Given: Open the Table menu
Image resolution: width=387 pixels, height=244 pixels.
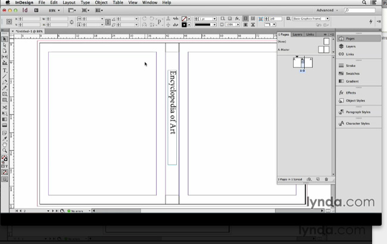Looking at the screenshot, I should click(118, 2).
